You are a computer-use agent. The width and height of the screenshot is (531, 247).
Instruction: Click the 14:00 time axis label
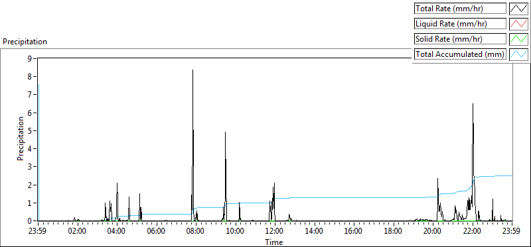[x=314, y=232]
